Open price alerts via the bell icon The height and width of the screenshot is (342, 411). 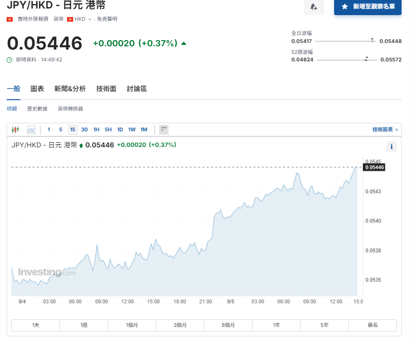coord(314,8)
